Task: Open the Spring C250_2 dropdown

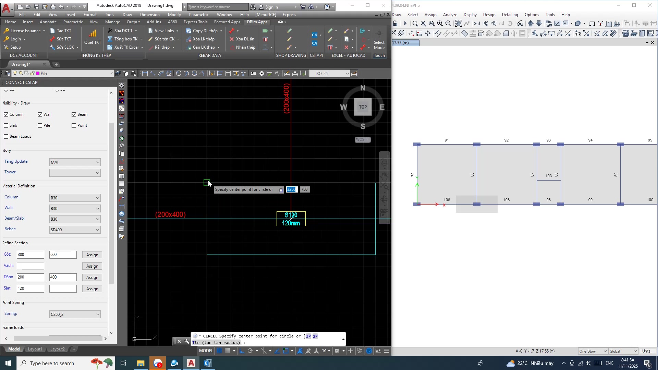Action: 75,314
